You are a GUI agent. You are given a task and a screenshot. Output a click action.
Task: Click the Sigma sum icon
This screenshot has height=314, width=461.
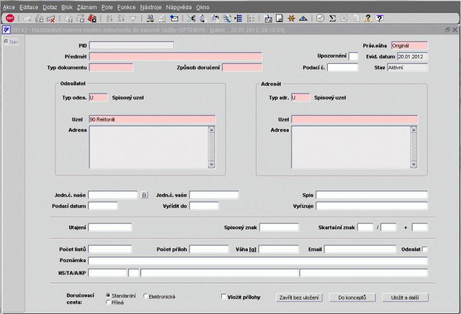pos(332,18)
